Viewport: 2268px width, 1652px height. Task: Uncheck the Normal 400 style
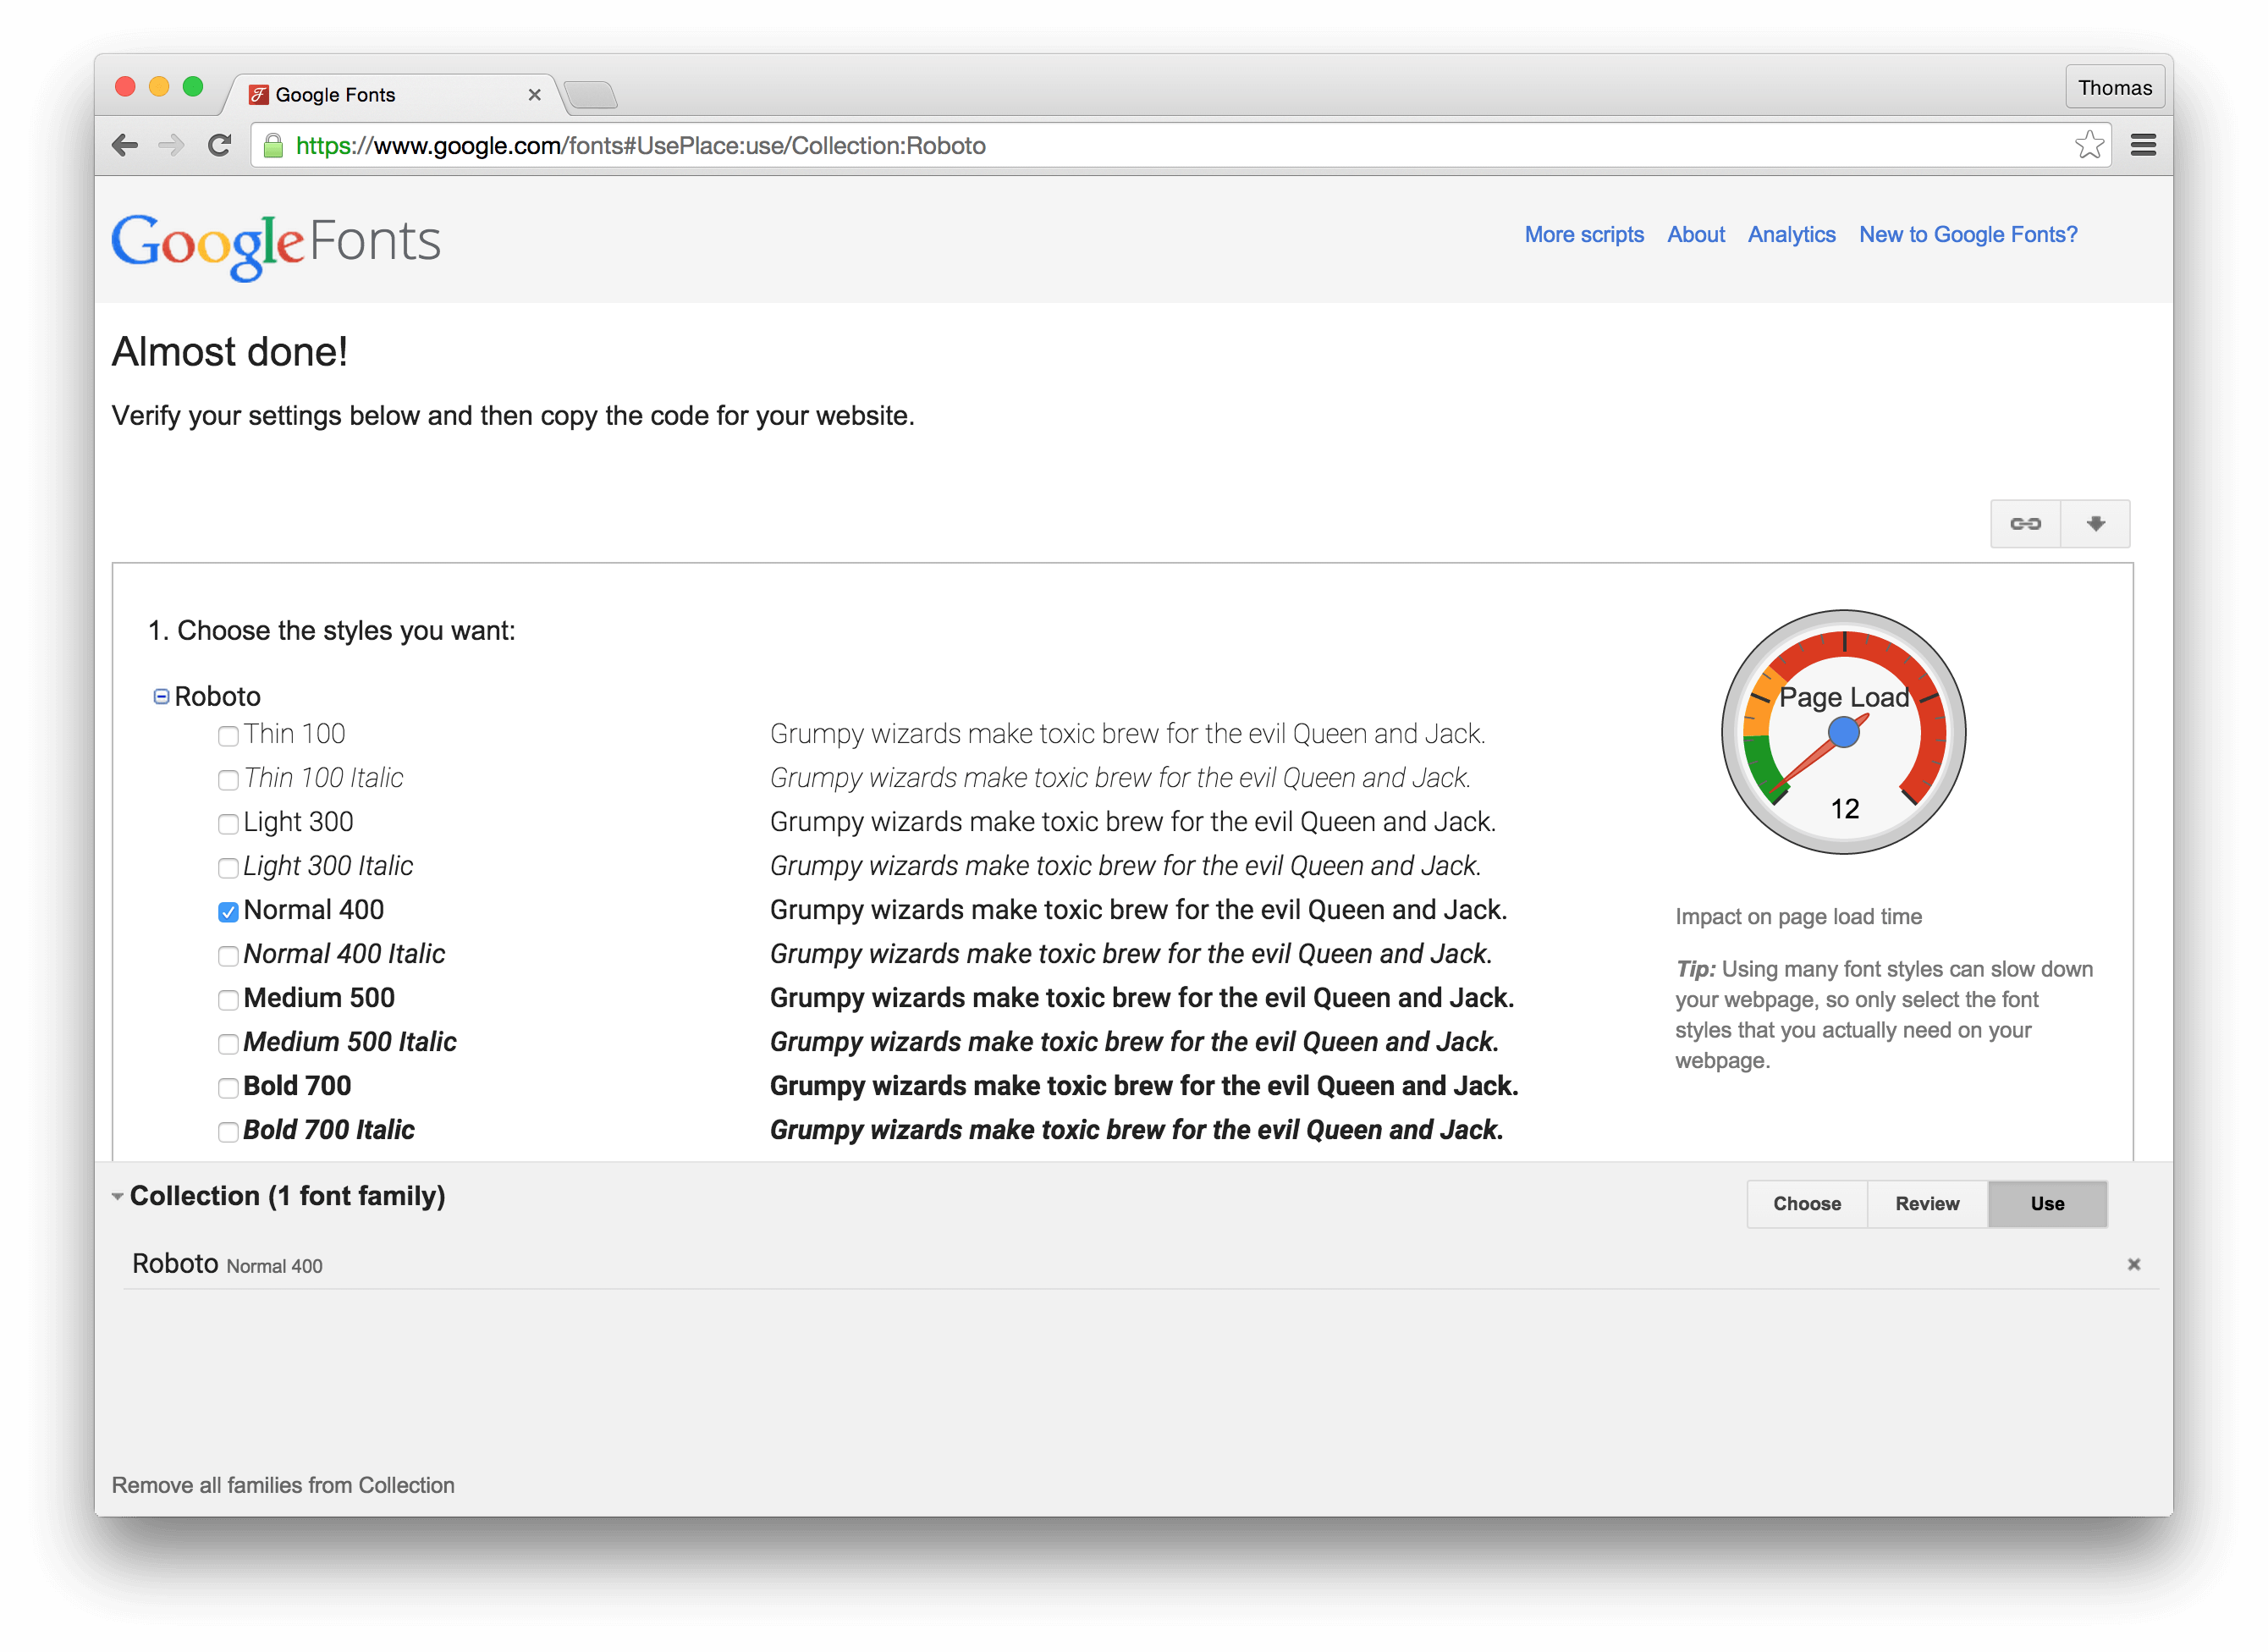(x=228, y=912)
